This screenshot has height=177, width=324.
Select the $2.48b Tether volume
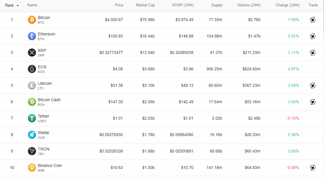254,118
